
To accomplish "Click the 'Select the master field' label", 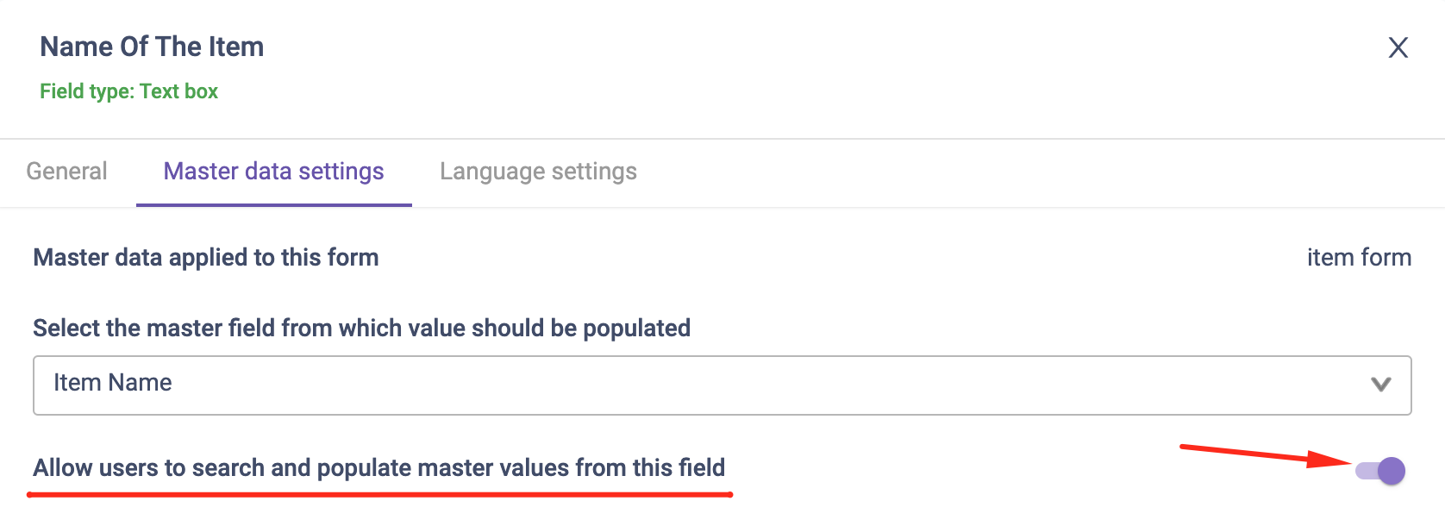I will (361, 329).
